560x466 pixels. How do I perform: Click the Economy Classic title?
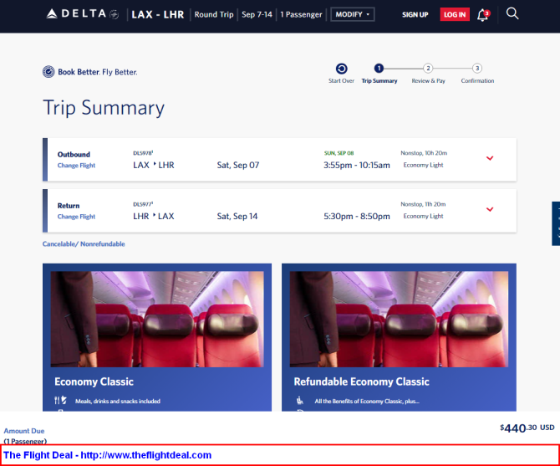[94, 382]
